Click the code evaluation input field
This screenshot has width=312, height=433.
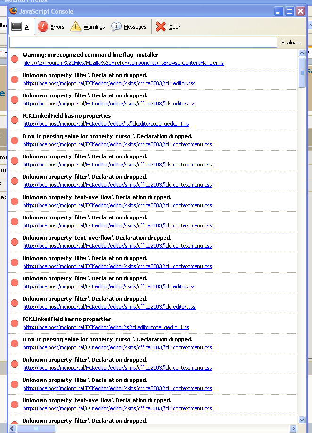tap(143, 43)
